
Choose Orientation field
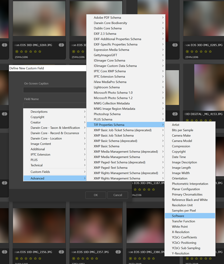[190, 178]
